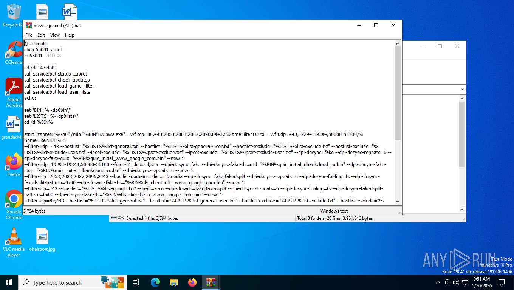Click 'set "BIN=%~dp0bin\"' line

[48, 110]
